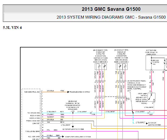Click the 'BANK 1 SENSOR 2' oxygen sensor caption

pos(101,62)
